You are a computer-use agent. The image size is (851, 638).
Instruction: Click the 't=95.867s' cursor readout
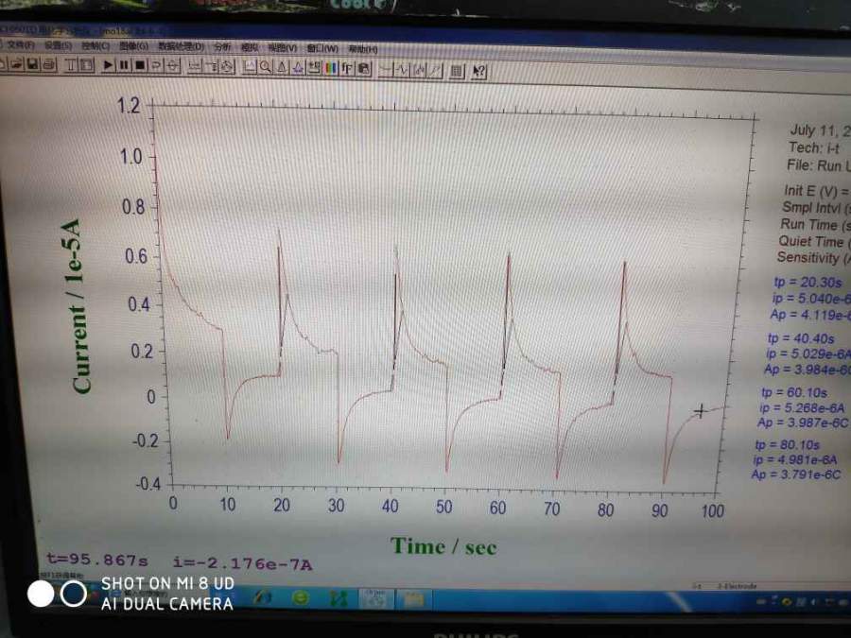[x=97, y=560]
